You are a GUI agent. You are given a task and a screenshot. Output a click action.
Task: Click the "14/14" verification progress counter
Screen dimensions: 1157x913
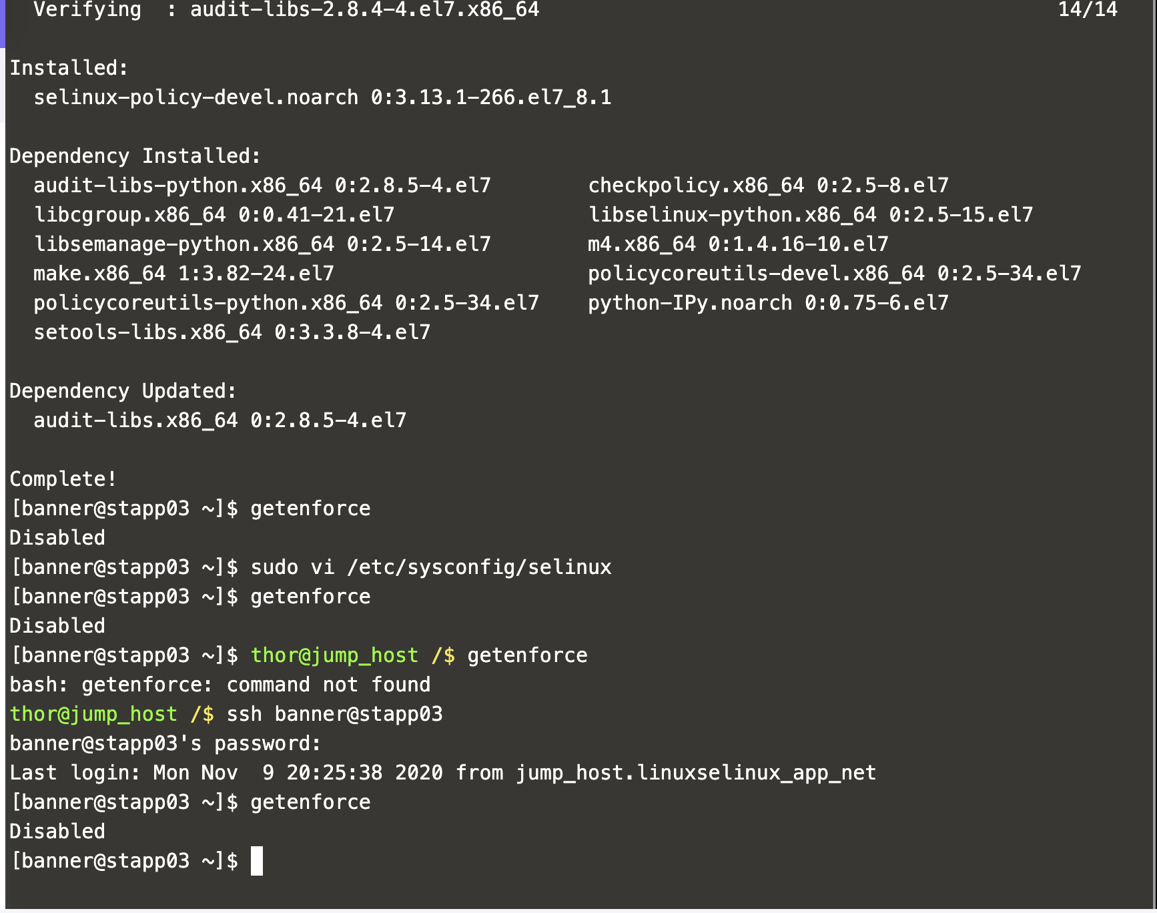point(1087,9)
